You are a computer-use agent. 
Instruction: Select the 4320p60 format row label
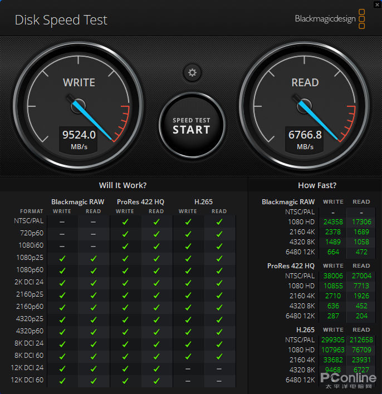(30, 331)
